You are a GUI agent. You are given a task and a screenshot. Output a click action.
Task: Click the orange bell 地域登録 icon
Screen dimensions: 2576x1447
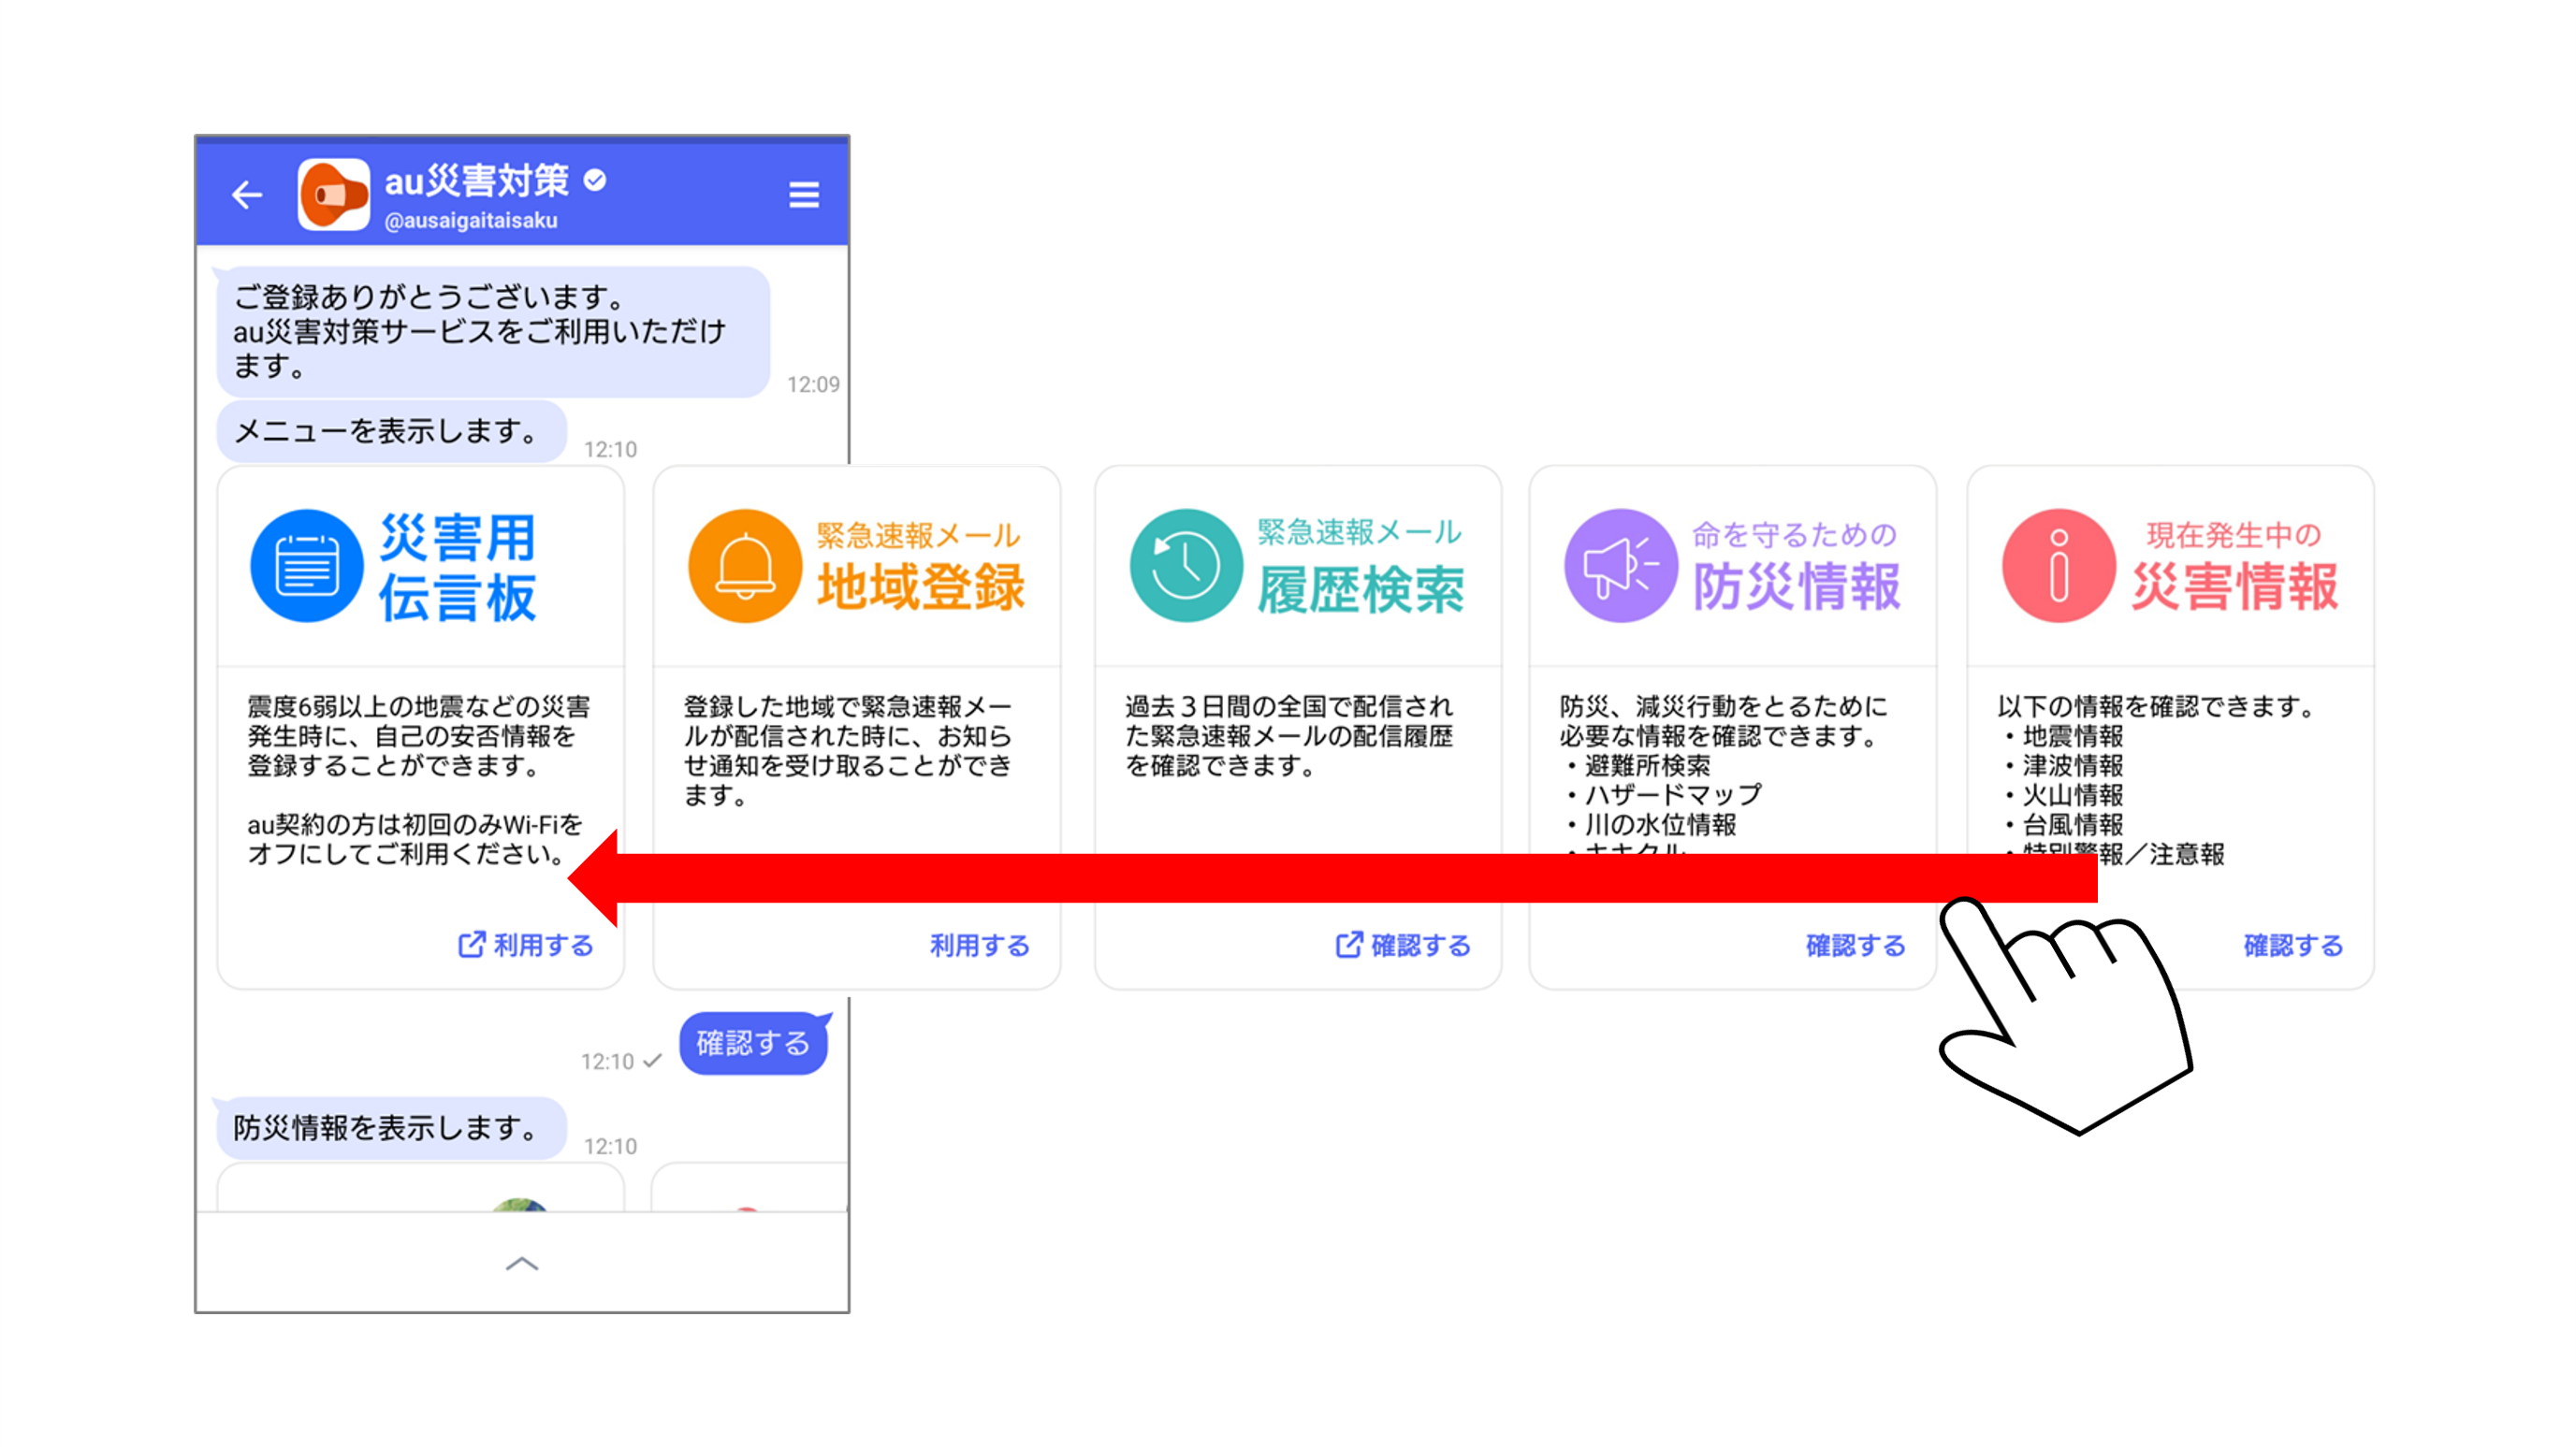[745, 566]
